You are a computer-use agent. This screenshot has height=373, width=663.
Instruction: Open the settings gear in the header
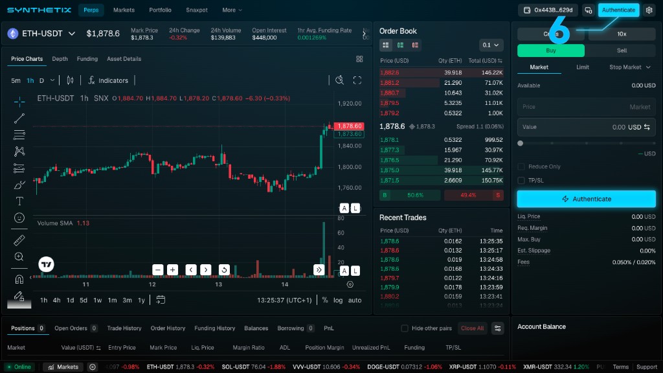coord(649,10)
